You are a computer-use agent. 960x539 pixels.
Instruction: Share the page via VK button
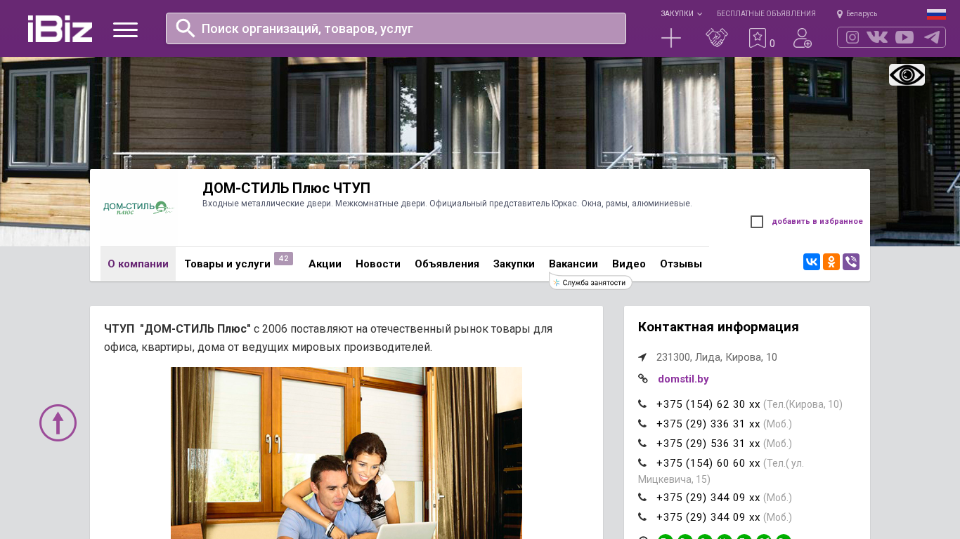812,262
